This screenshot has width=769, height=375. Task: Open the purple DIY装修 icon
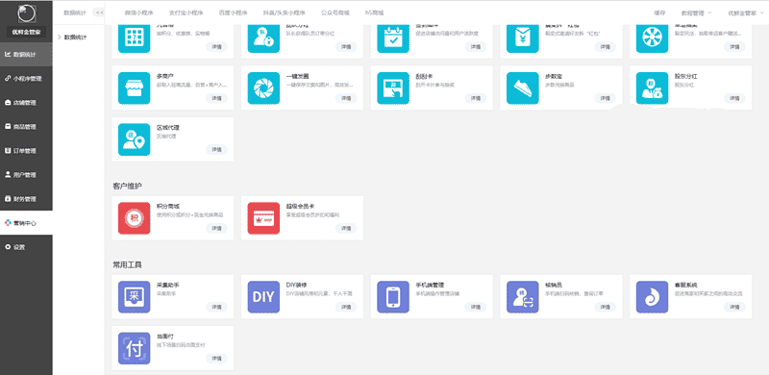tap(263, 297)
